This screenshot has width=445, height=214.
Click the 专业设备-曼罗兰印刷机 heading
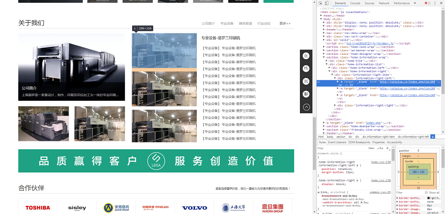coord(221,38)
